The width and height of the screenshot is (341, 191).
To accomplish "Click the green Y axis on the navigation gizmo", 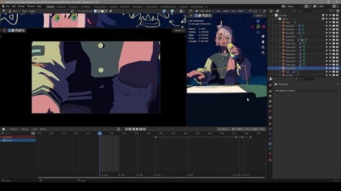I will (x=258, y=27).
